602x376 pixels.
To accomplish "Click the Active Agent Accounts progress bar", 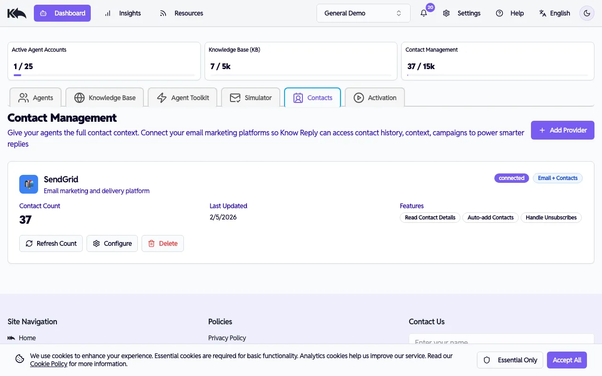I will click(x=103, y=74).
